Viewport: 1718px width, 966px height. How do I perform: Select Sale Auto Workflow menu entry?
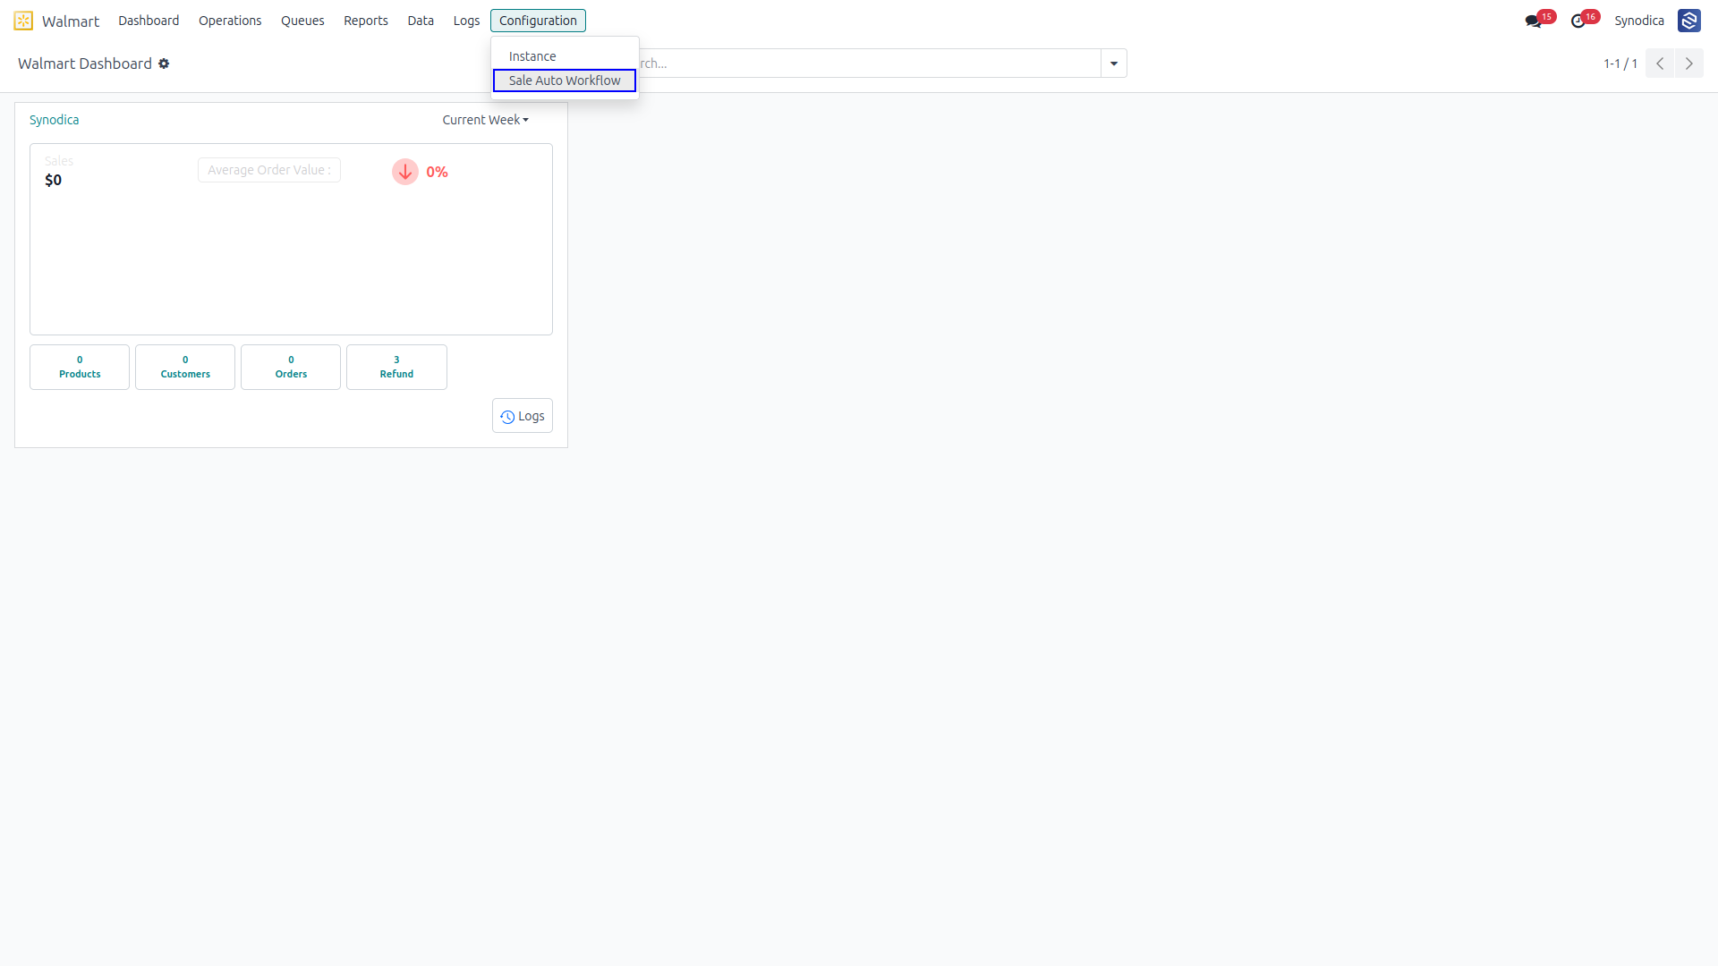coord(565,80)
